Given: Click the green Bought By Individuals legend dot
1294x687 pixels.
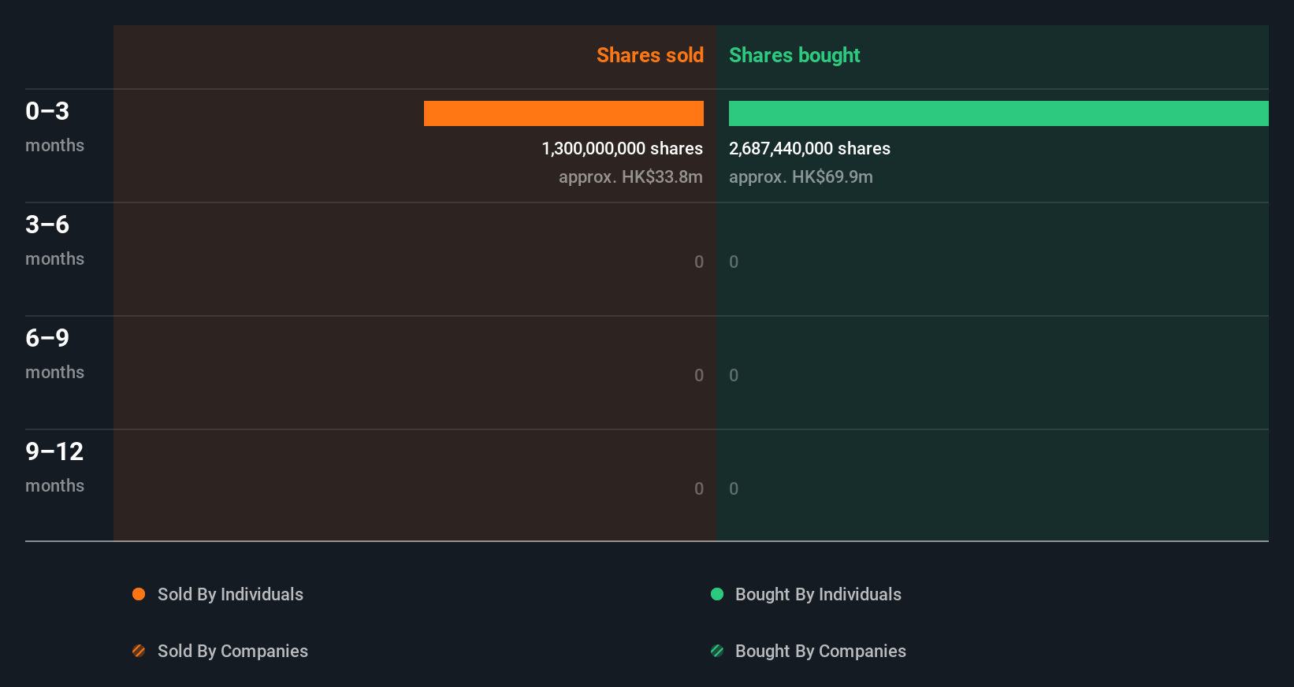Looking at the screenshot, I should 717,594.
